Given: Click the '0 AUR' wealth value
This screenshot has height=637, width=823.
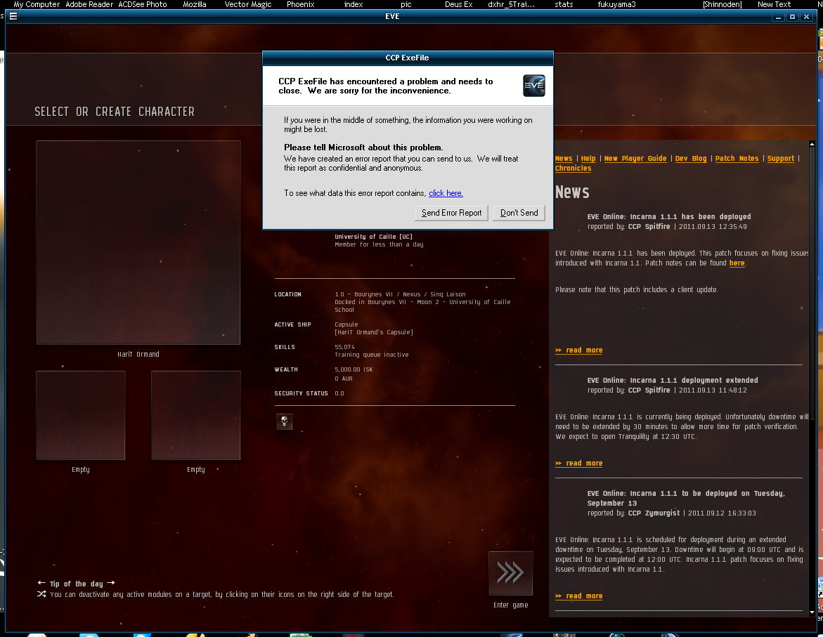Looking at the screenshot, I should [x=344, y=379].
